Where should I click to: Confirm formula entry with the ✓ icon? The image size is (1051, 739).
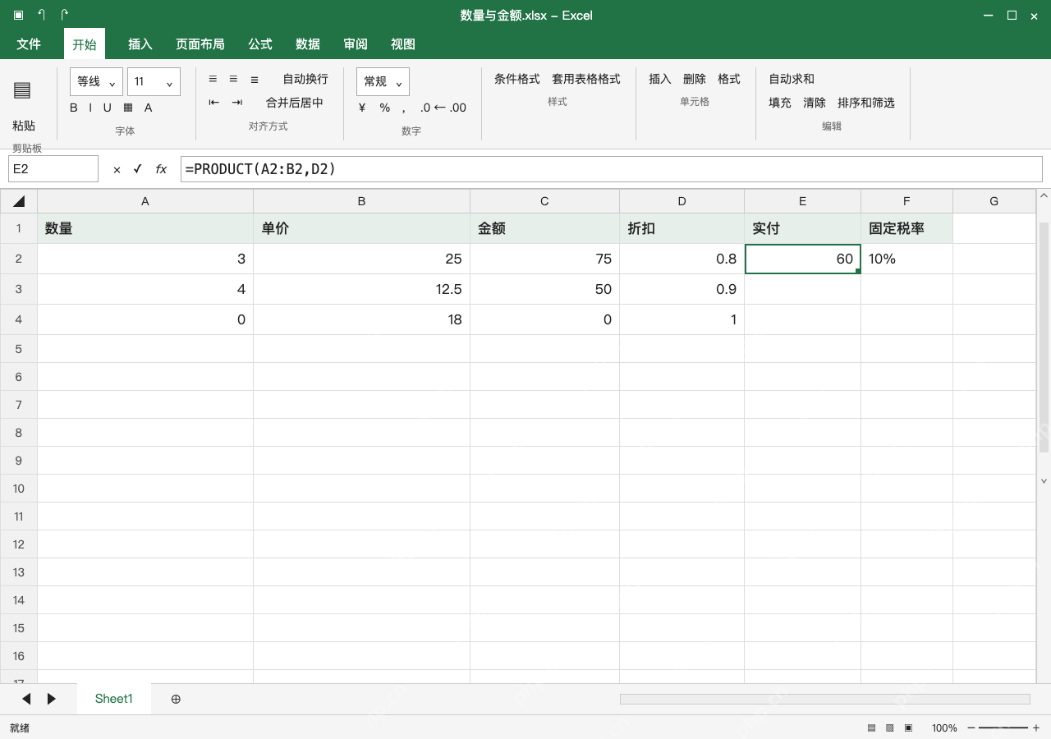pos(138,169)
